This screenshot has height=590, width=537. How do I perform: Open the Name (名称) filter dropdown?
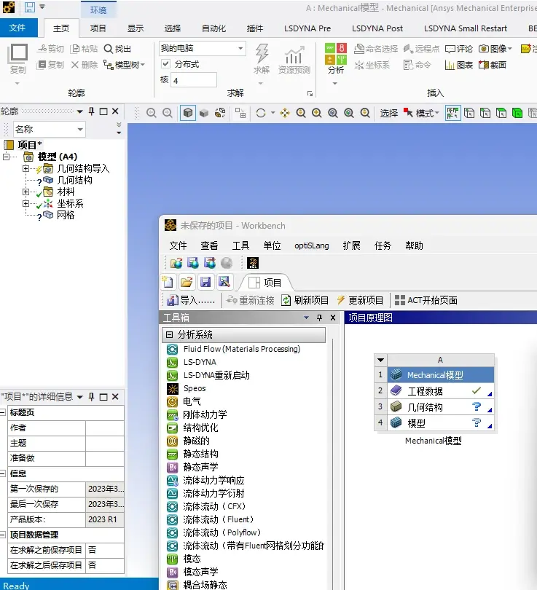[80, 130]
